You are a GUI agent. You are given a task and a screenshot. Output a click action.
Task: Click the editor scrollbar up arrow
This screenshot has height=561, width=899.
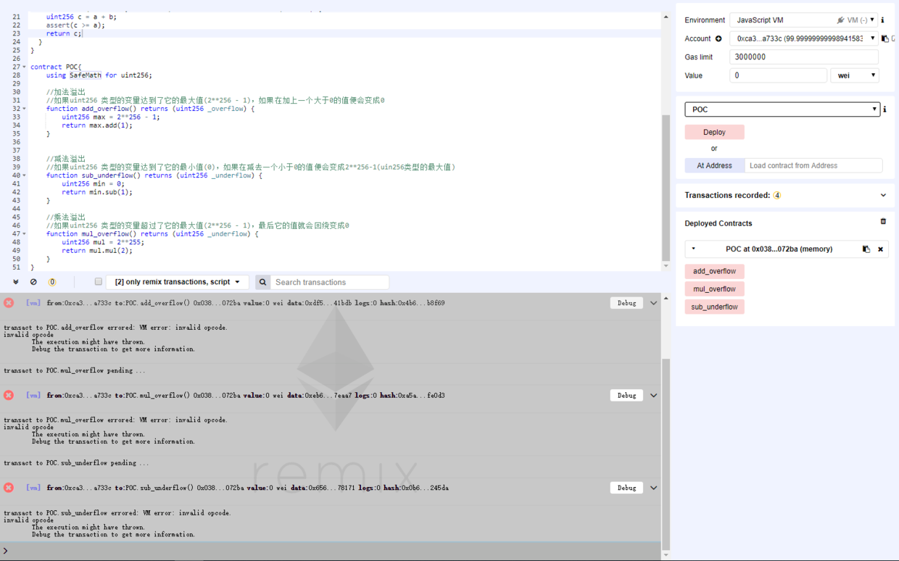pos(666,17)
